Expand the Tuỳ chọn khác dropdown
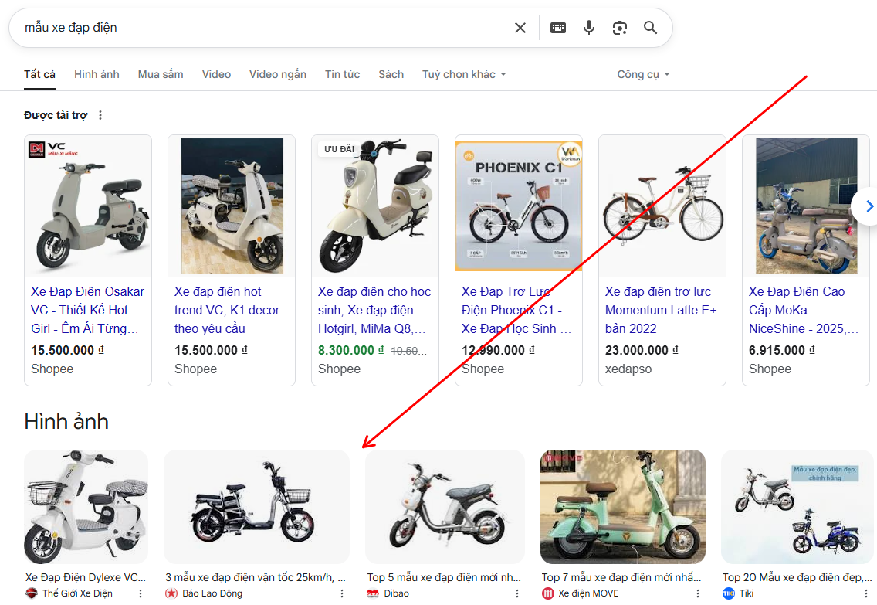 pyautogui.click(x=464, y=74)
